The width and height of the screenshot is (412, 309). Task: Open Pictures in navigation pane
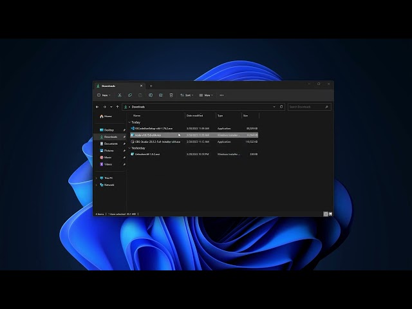point(107,151)
